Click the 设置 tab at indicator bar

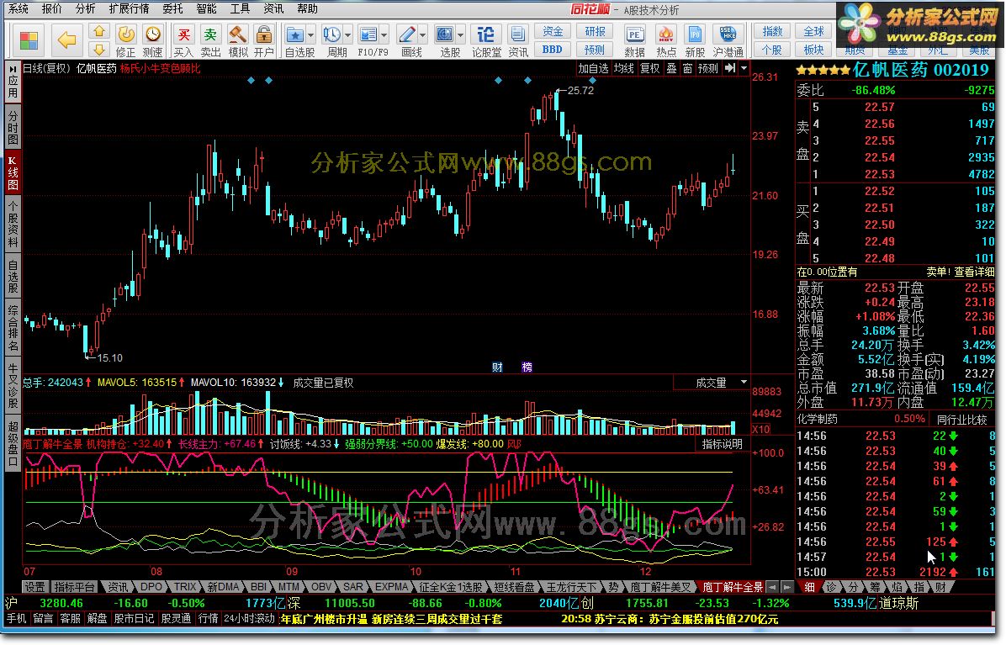click(x=34, y=587)
